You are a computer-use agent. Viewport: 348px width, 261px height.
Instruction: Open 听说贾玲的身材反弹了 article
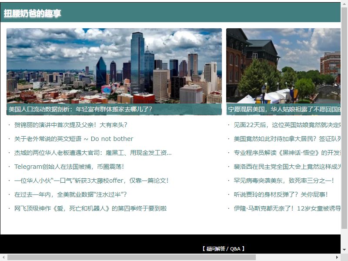[281, 194]
